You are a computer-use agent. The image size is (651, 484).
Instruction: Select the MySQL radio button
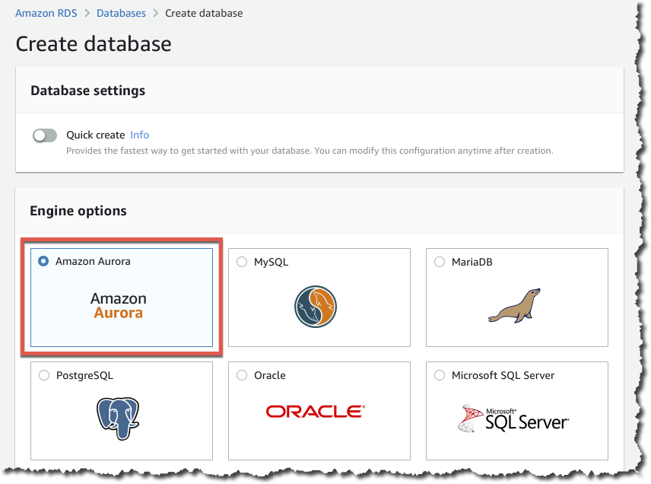[x=242, y=262]
